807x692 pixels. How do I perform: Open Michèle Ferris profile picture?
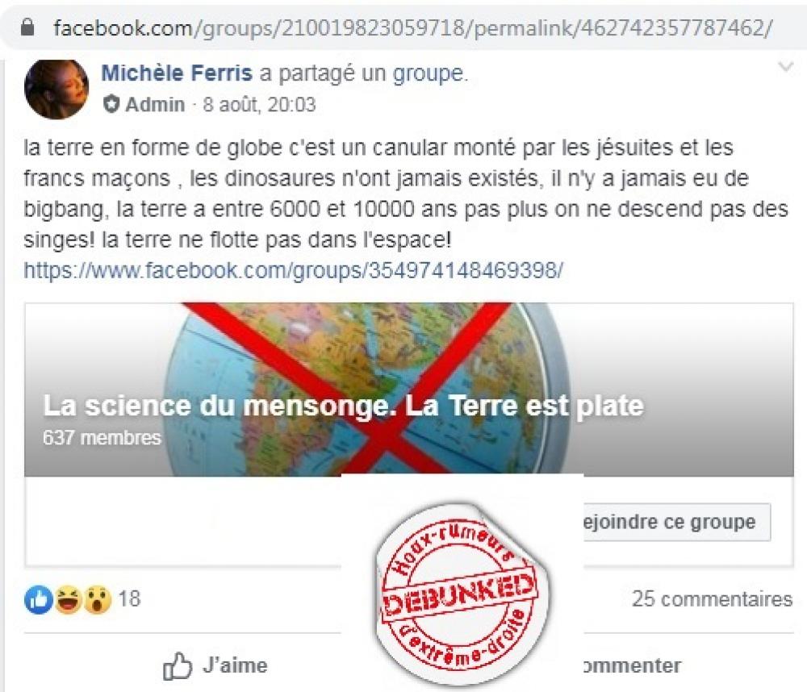click(56, 89)
